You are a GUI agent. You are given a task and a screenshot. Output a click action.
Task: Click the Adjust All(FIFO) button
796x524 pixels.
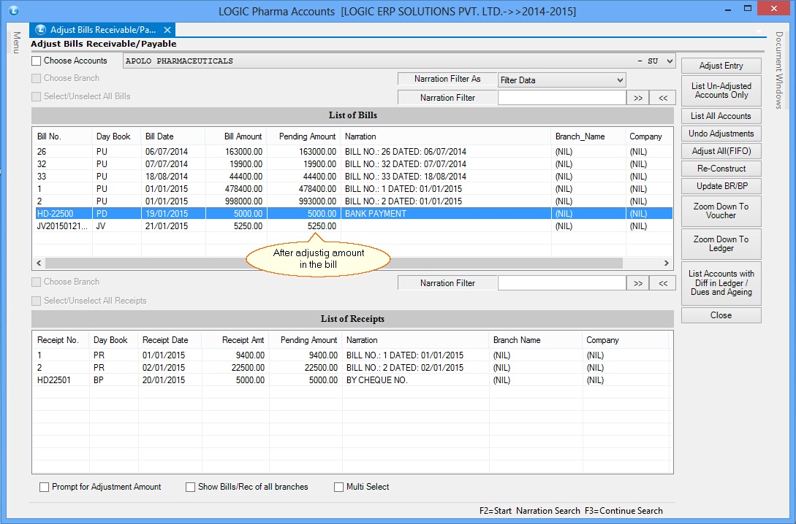(721, 151)
